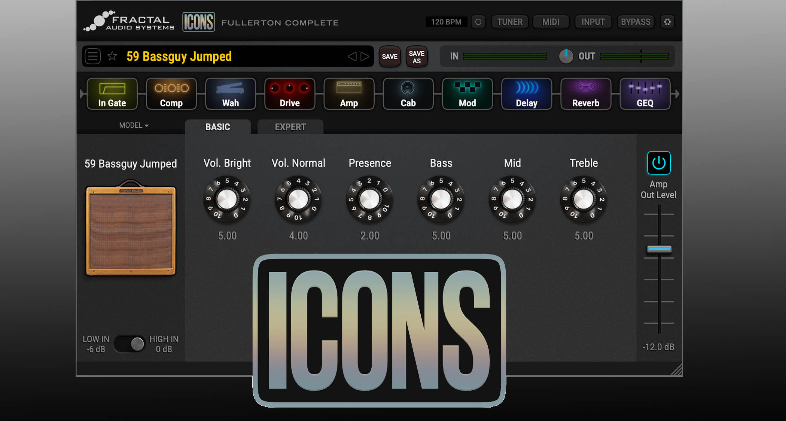Adjust the Amp Out Level slider
Image resolution: width=786 pixels, height=421 pixels.
point(659,249)
